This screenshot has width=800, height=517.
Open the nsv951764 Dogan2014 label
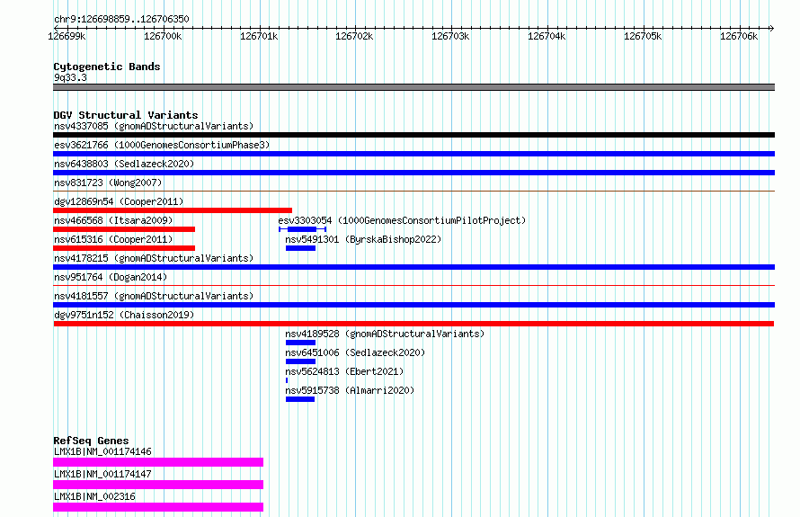coord(111,277)
